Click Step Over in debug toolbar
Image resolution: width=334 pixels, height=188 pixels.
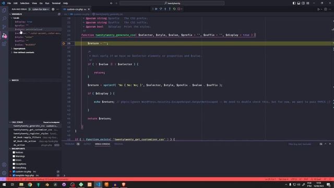point(161,9)
